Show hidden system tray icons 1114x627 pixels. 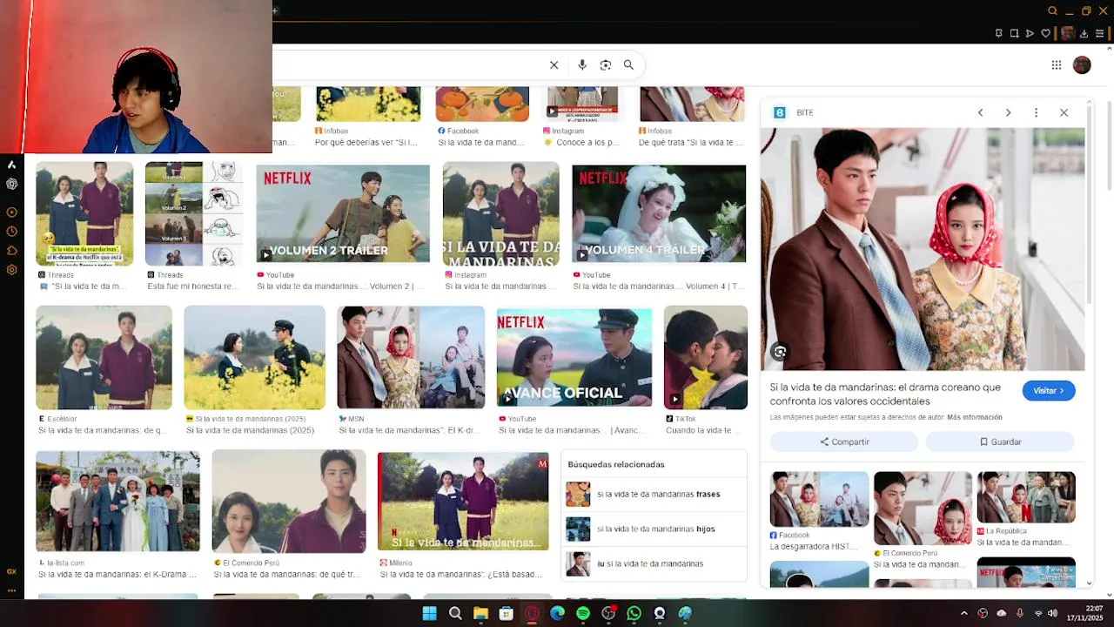[963, 614]
